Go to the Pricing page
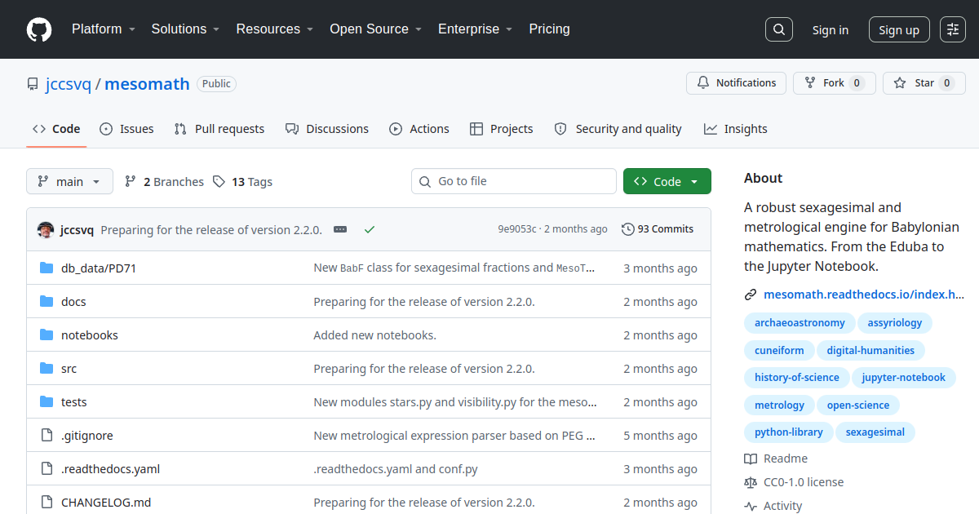The image size is (979, 514). (550, 29)
